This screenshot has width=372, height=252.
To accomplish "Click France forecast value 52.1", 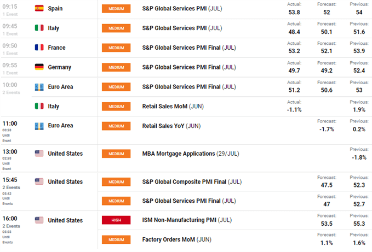I will pyautogui.click(x=327, y=51).
